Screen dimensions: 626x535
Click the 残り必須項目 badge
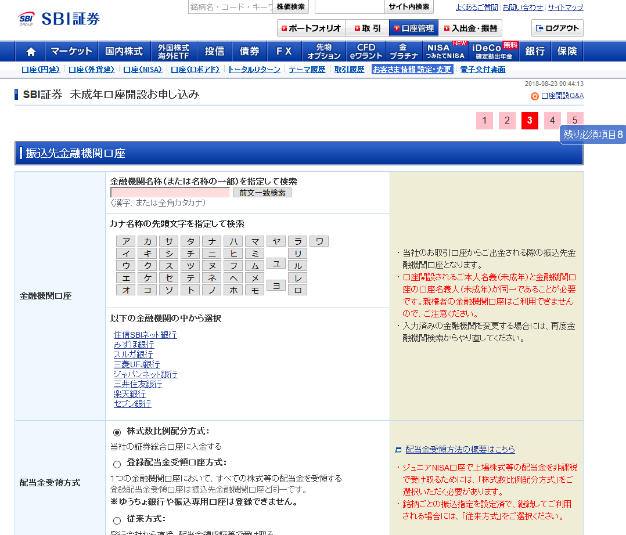tap(593, 135)
